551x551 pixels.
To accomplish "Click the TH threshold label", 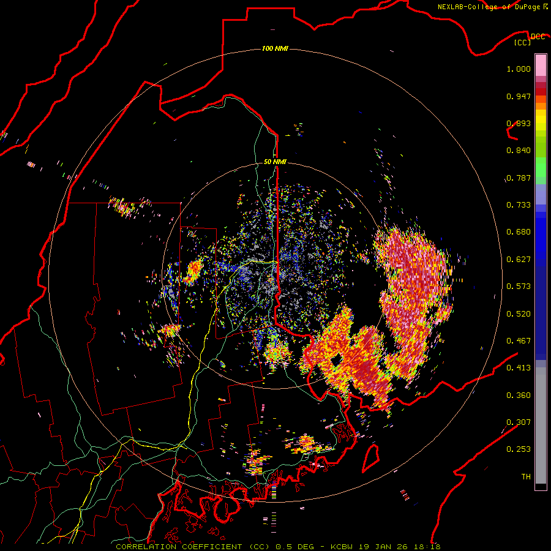I will click(x=526, y=477).
